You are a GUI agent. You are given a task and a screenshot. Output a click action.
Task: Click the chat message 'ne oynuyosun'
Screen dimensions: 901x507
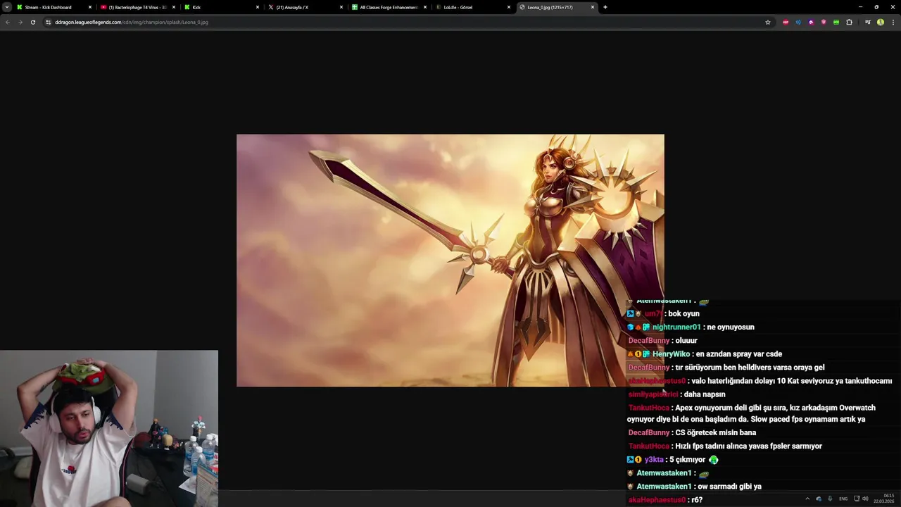(730, 327)
